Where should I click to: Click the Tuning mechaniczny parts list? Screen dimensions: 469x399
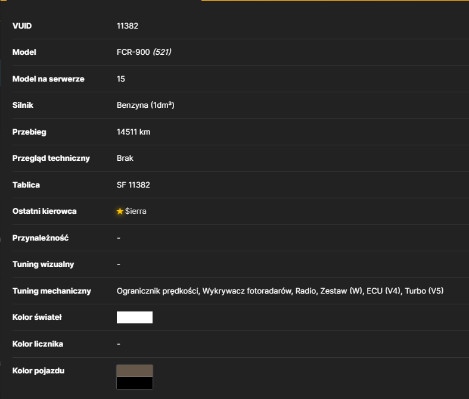click(x=280, y=291)
